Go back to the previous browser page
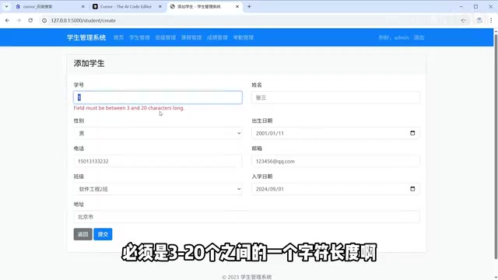The height and width of the screenshot is (280, 498). 7,20
